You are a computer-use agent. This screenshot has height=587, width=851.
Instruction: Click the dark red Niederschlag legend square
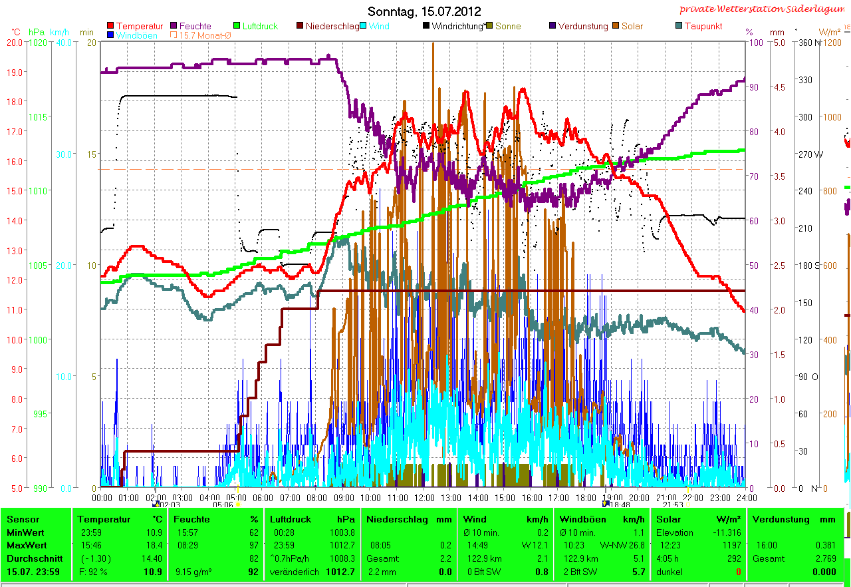300,27
